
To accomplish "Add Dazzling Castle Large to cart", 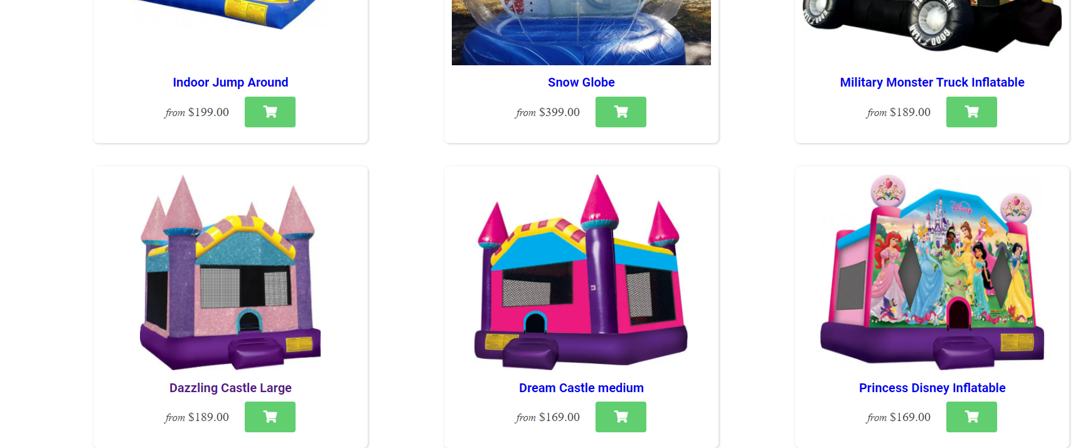I will pos(270,417).
